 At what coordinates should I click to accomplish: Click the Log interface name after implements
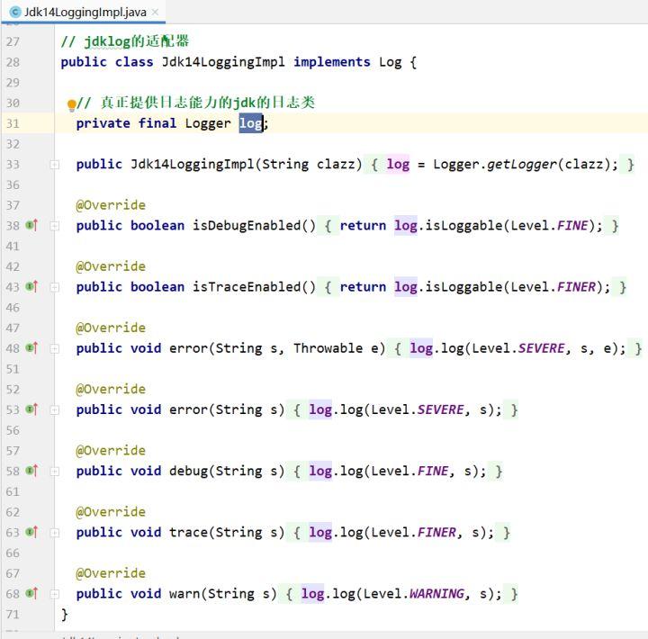(390, 62)
